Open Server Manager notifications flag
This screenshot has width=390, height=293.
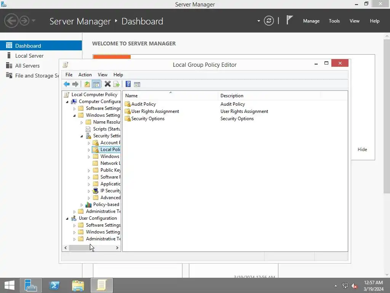pyautogui.click(x=289, y=20)
